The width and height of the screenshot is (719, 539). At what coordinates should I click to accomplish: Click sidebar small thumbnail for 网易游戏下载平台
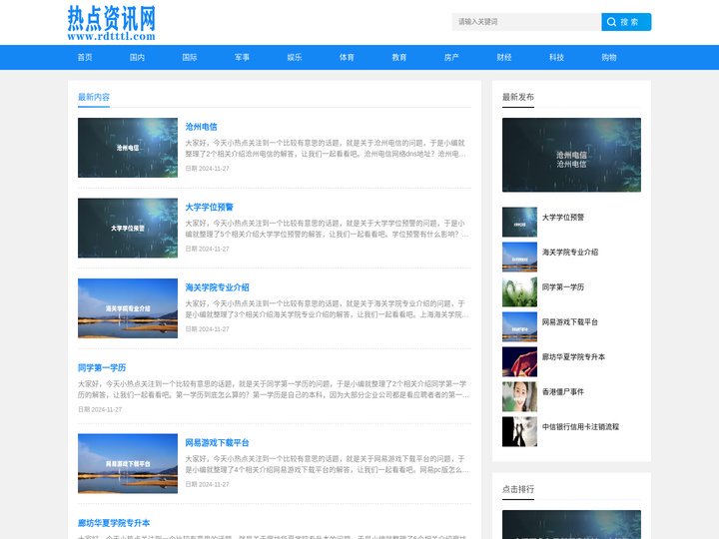click(519, 326)
